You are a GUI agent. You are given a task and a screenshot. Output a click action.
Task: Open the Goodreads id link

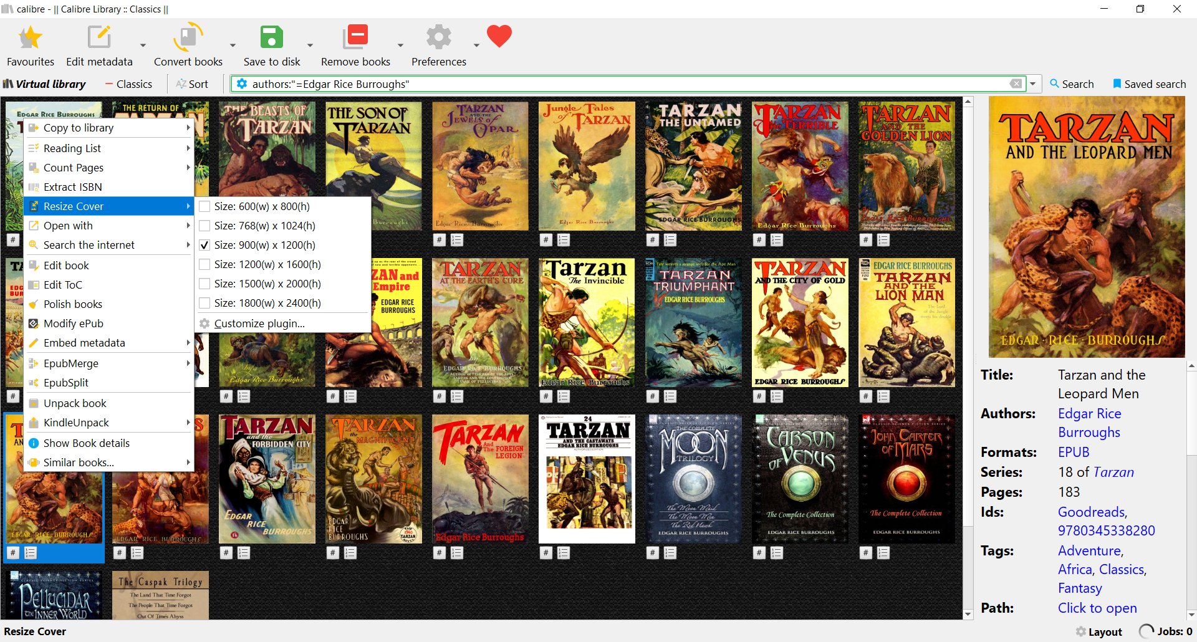click(x=1092, y=512)
